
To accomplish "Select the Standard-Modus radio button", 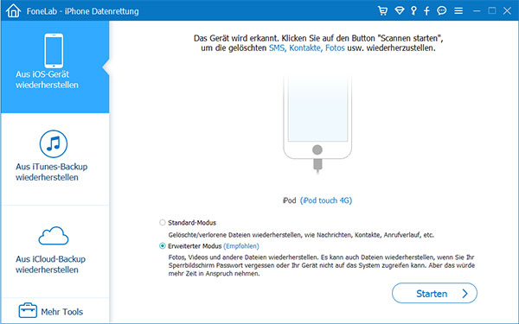I will (x=163, y=223).
